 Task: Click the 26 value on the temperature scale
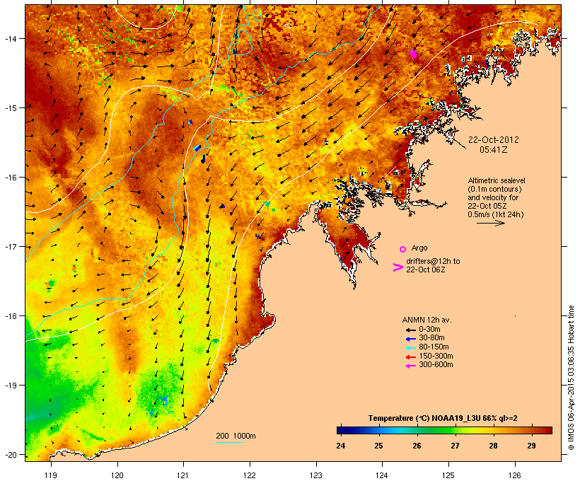click(x=417, y=446)
